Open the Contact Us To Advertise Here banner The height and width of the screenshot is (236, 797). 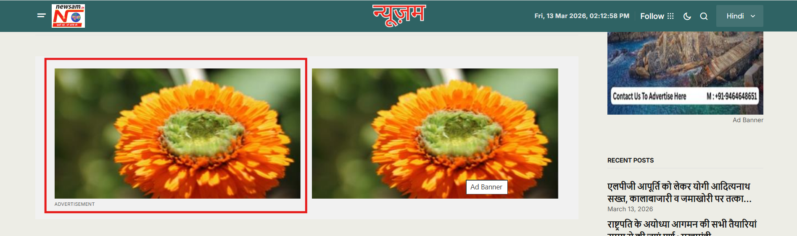685,73
